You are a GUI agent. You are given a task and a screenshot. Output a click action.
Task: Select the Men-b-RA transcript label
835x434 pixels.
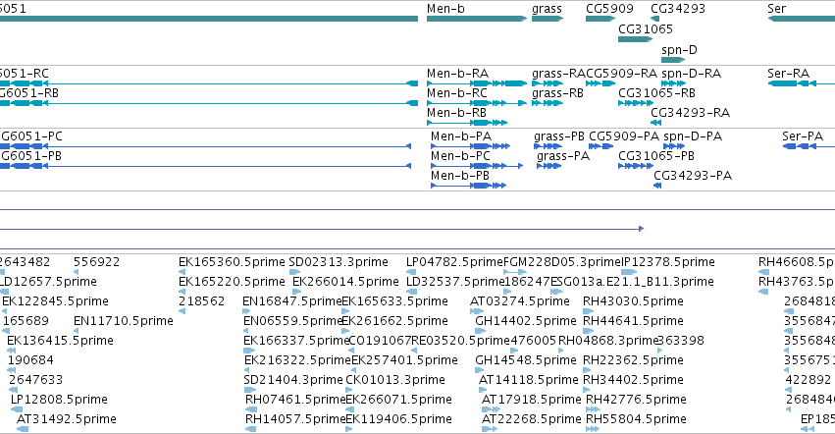(457, 74)
